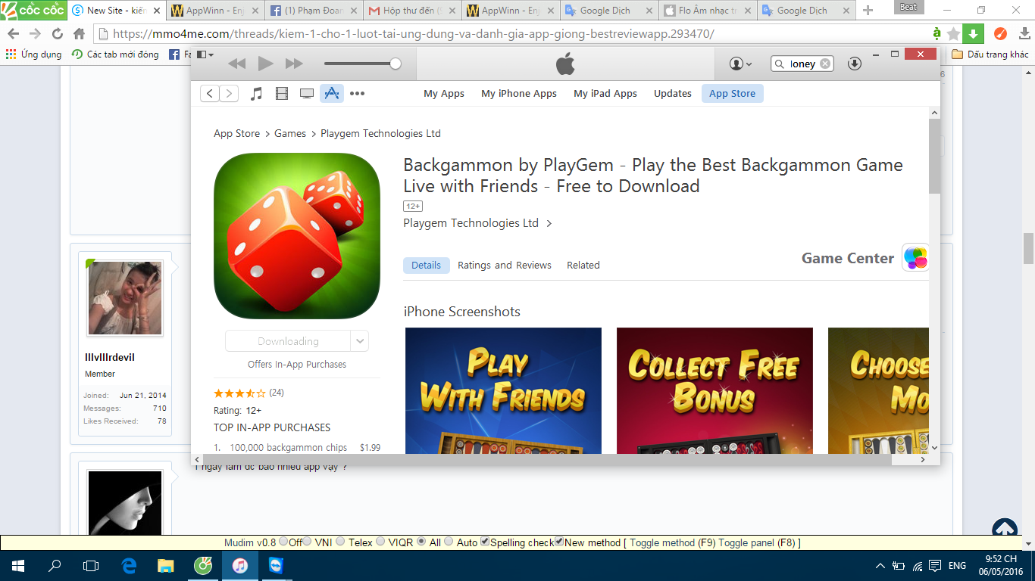Expand the Playgem Technologies Ltd developer chevron
Screen dimensions: 1035x581
pos(549,223)
